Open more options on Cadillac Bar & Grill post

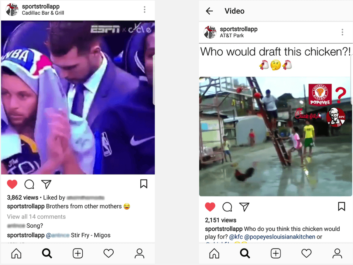tap(145, 9)
